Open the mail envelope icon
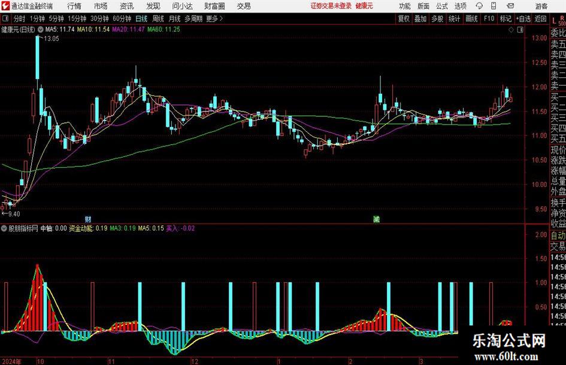 [x=510, y=6]
